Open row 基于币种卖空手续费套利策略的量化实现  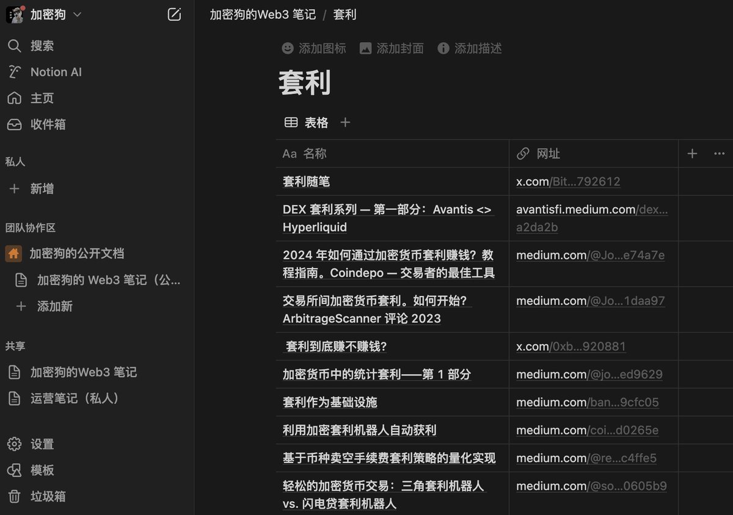[x=389, y=458]
